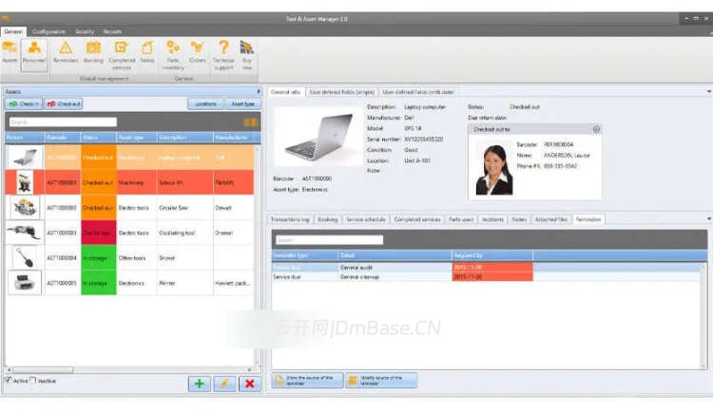The width and height of the screenshot is (713, 411).
Task: Switch to the Configuration ribbon tab
Action: point(48,31)
